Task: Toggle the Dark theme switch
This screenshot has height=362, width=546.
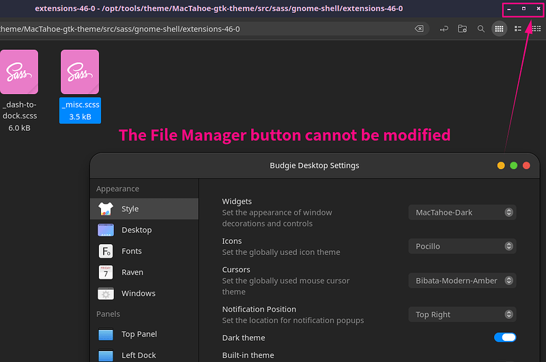Action: coord(505,337)
